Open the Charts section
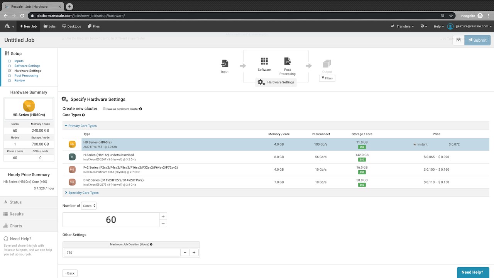Screen dimensions: 494x278 tap(29, 225)
